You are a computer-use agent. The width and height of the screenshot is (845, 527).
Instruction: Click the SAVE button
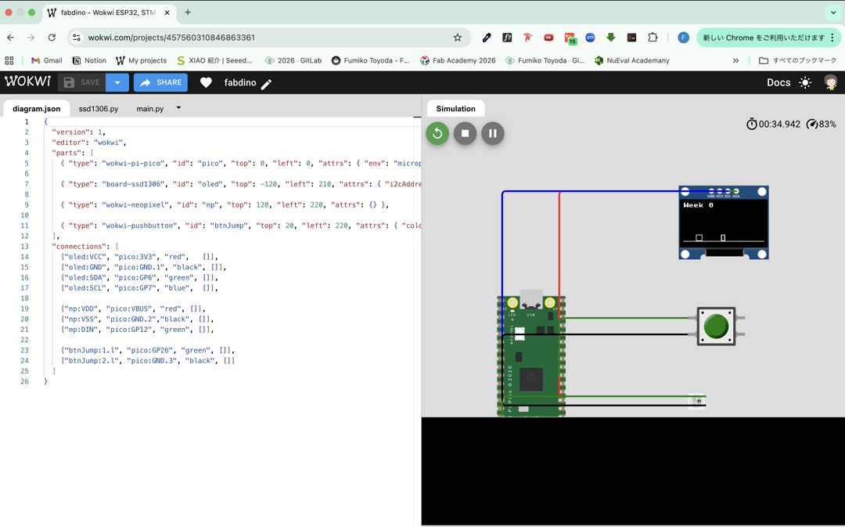coord(82,82)
